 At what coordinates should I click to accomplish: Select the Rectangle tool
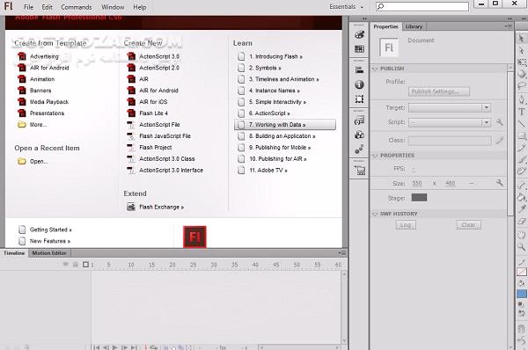point(522,135)
